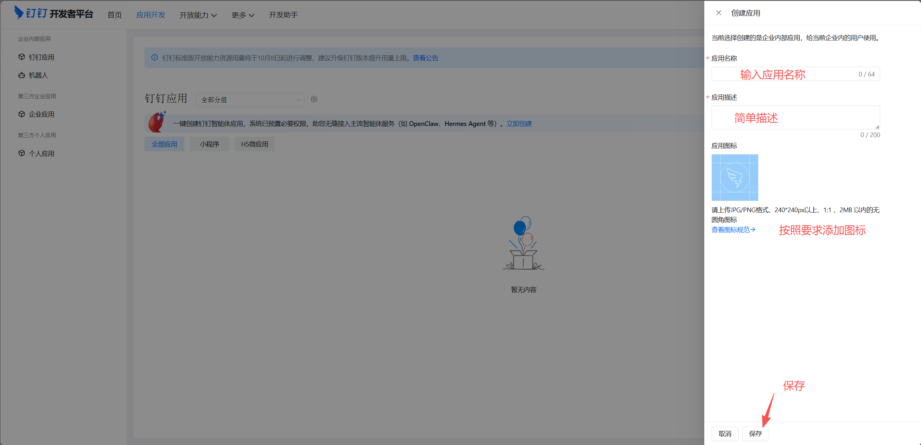Switch to the 小程序 tab
Viewport: 921px width, 445px height.
(x=209, y=144)
